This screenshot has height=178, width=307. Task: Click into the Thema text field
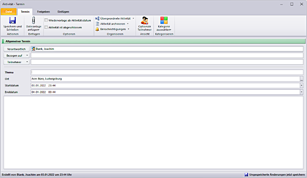coord(166,72)
